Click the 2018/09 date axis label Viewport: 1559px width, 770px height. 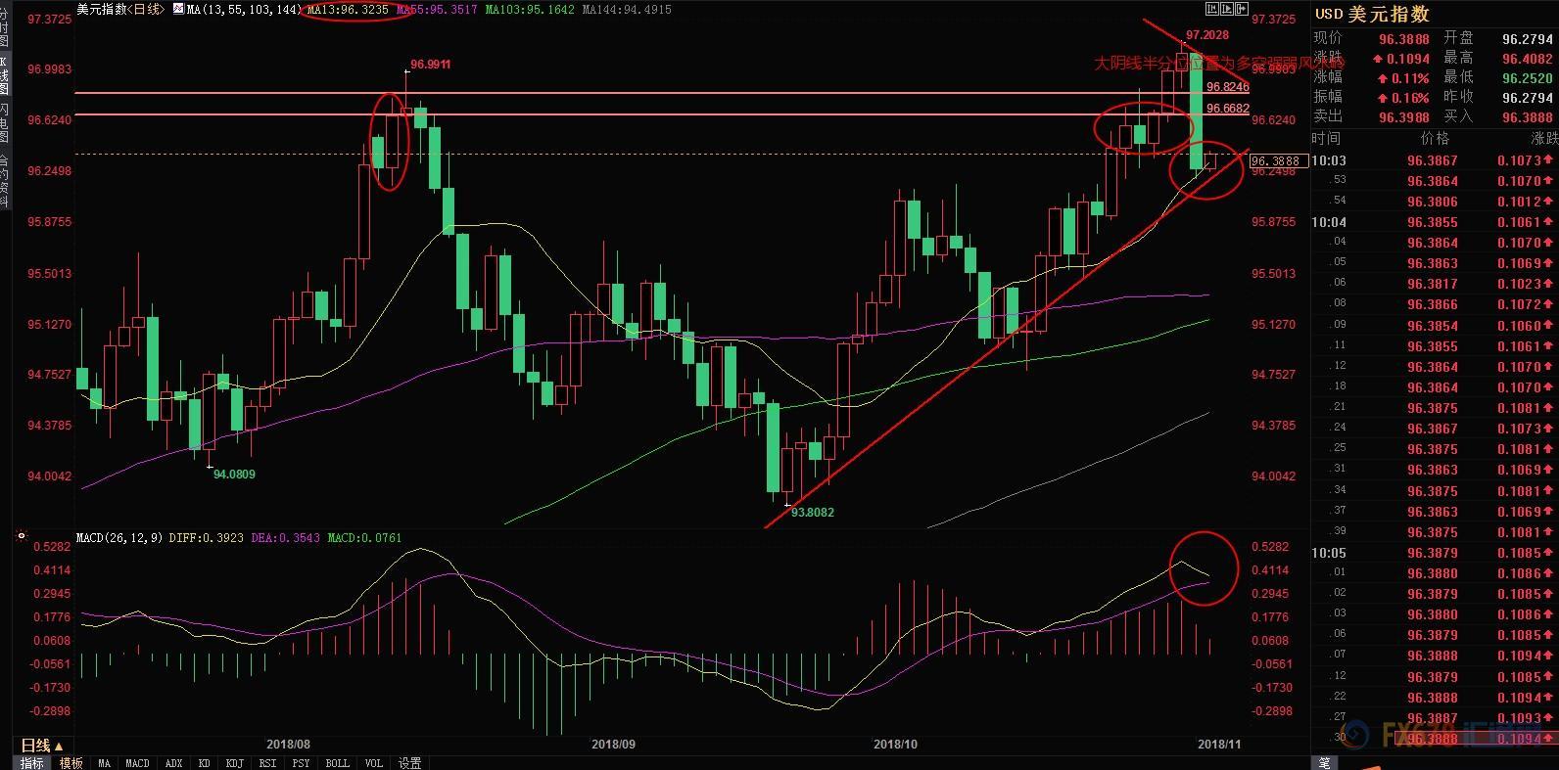613,745
